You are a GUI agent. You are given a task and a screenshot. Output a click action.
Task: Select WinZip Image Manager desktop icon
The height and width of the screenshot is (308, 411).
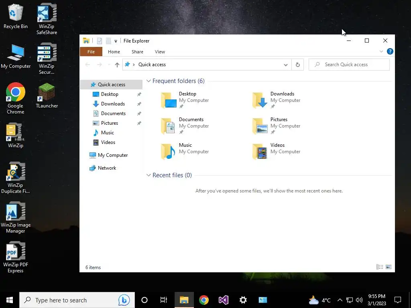click(x=16, y=217)
